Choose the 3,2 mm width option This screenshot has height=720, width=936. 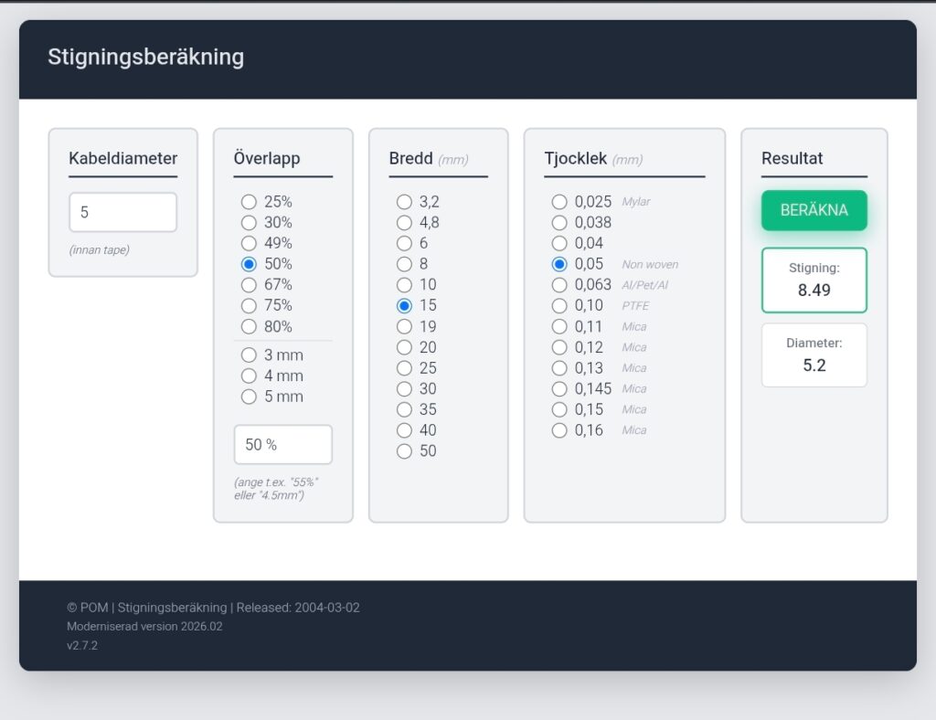point(404,202)
